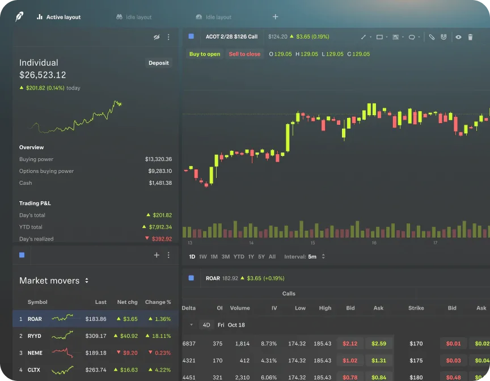Click the ACOT 2/28 $126 Call title
Viewport: 490px width, 381px height.
point(231,36)
